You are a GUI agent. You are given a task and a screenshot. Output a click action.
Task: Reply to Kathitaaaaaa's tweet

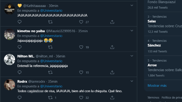tap(19, 22)
